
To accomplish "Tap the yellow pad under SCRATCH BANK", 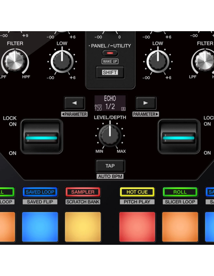I will [x=83, y=227].
